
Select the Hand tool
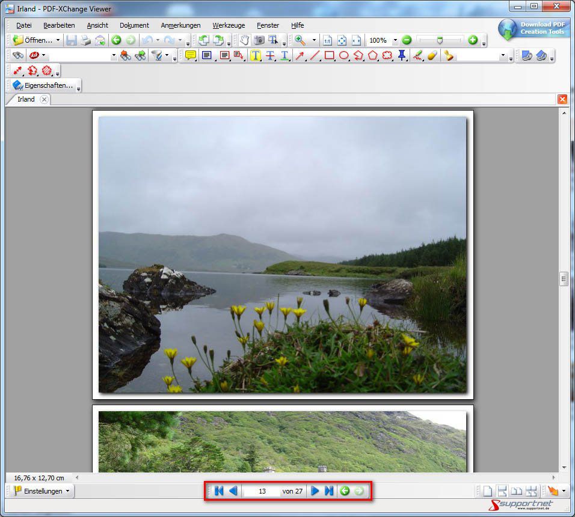(x=244, y=40)
